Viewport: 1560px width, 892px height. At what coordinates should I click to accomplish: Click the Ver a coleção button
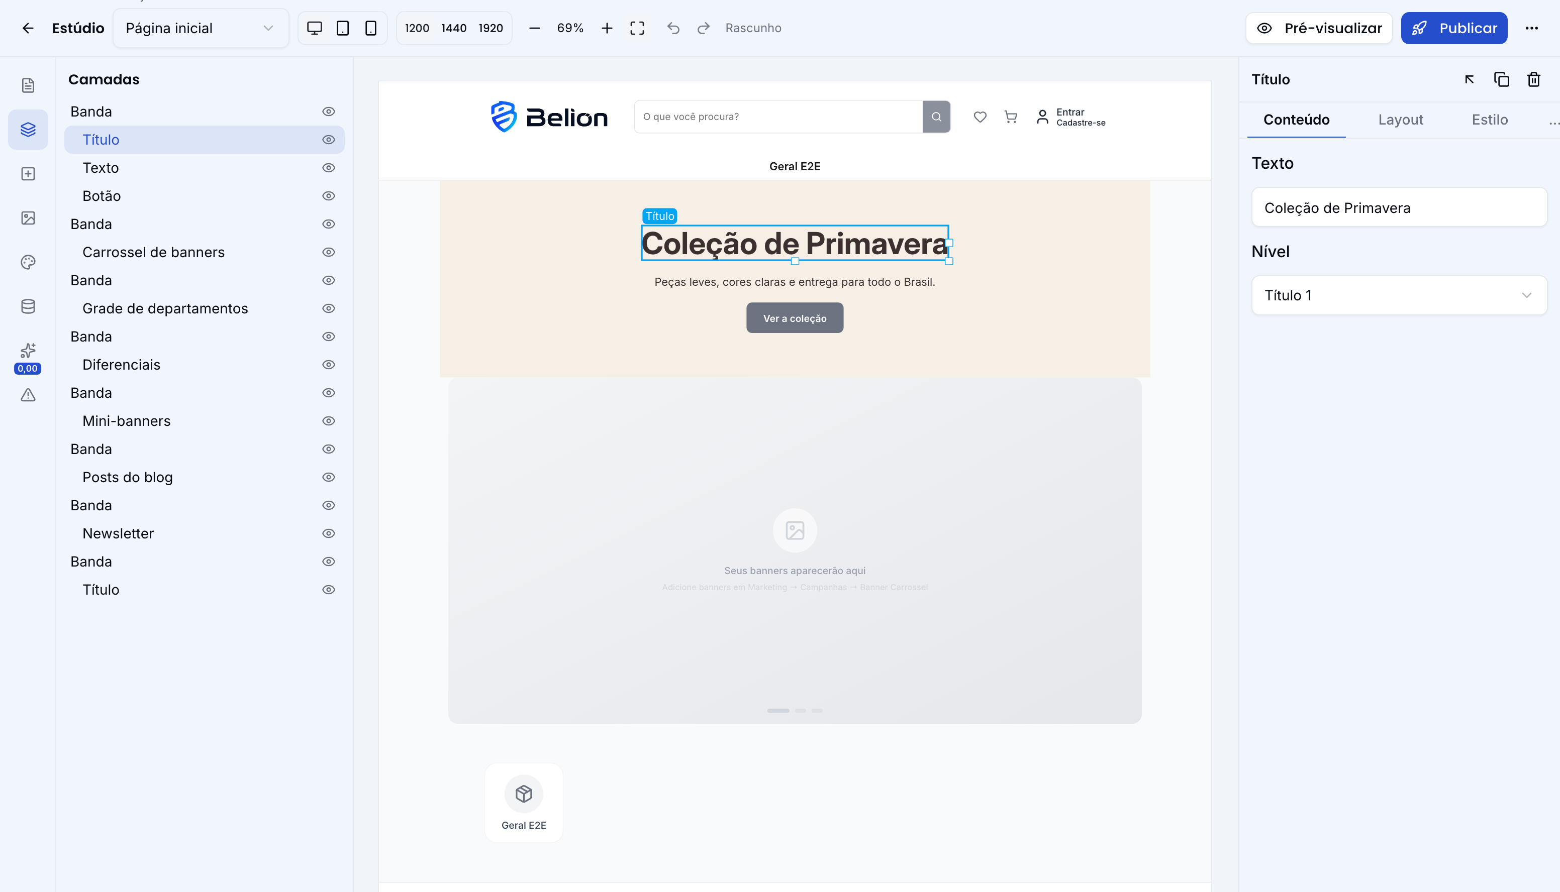click(x=795, y=318)
